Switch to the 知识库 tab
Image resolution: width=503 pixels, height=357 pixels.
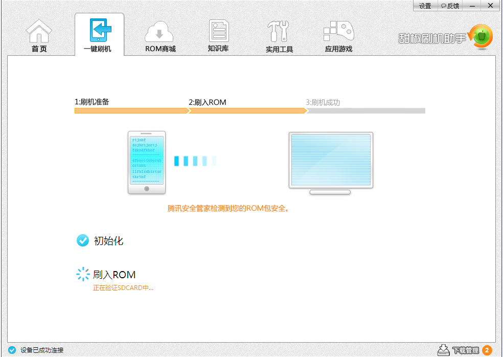(218, 36)
